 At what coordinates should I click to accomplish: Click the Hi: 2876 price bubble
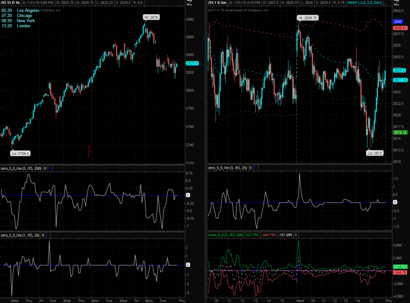tap(151, 17)
